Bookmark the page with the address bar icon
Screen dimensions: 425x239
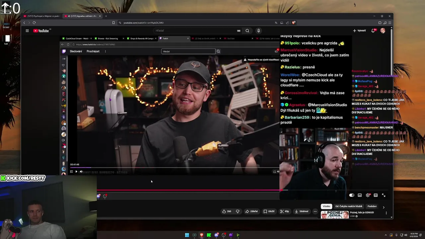pyautogui.click(x=114, y=23)
